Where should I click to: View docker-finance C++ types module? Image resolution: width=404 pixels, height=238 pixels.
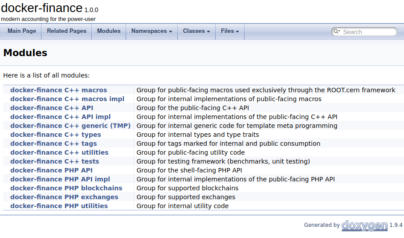56,135
